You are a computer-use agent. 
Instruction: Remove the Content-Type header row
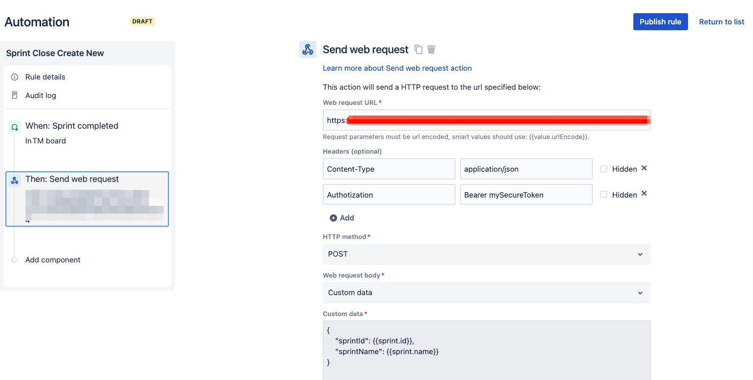644,168
